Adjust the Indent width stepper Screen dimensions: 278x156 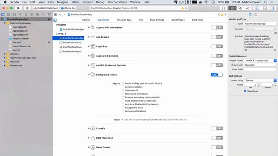coord(275,85)
